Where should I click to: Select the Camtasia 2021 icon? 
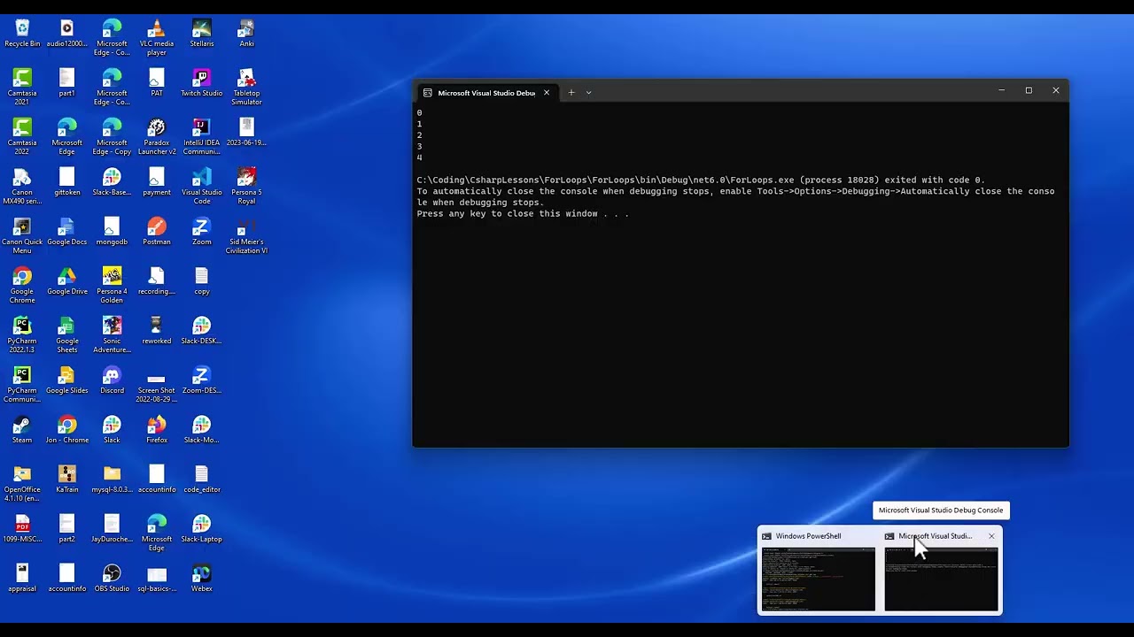coord(22,88)
